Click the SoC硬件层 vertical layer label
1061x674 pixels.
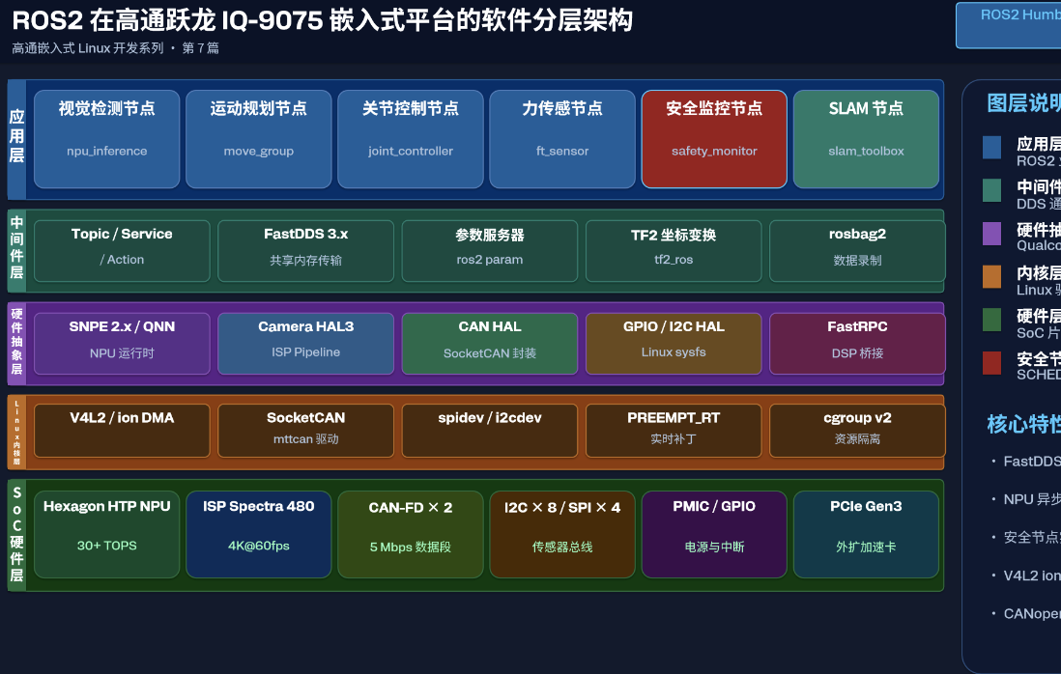tap(17, 534)
